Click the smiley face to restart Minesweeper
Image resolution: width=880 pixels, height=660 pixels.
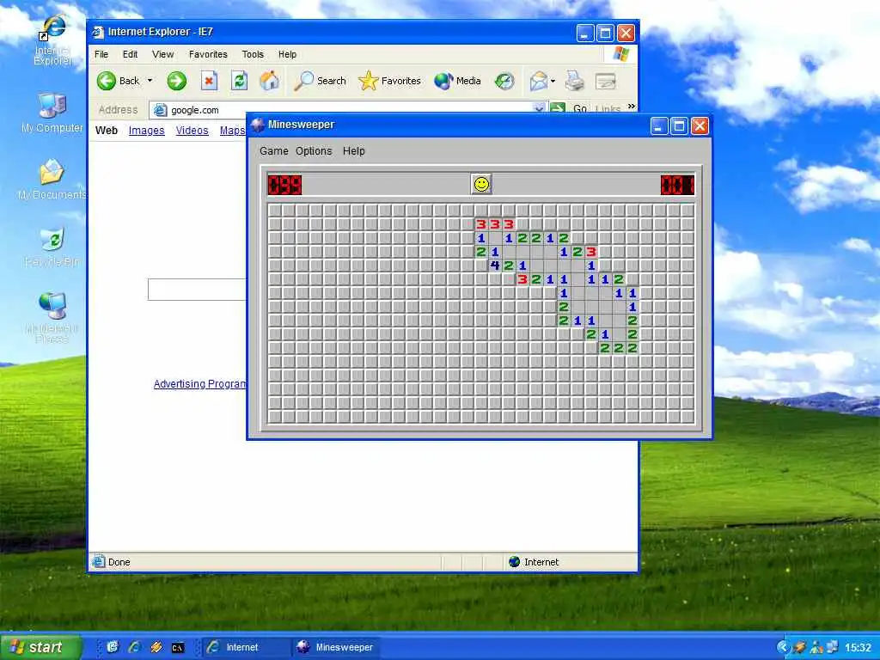coord(481,184)
